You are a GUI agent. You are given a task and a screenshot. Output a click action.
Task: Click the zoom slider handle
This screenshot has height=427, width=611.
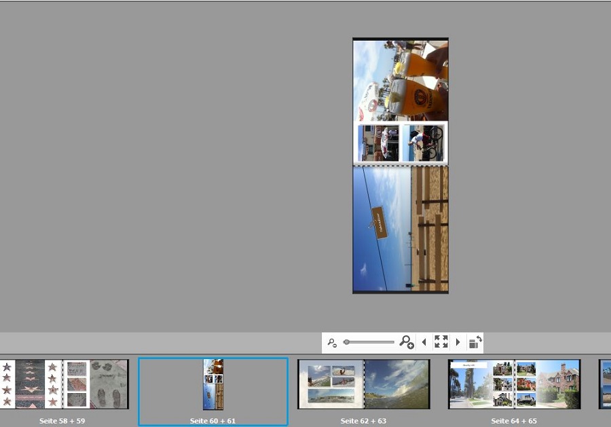(x=347, y=342)
